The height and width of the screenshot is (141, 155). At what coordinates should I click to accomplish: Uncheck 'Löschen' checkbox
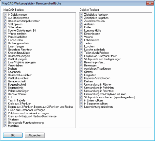pos(81,46)
